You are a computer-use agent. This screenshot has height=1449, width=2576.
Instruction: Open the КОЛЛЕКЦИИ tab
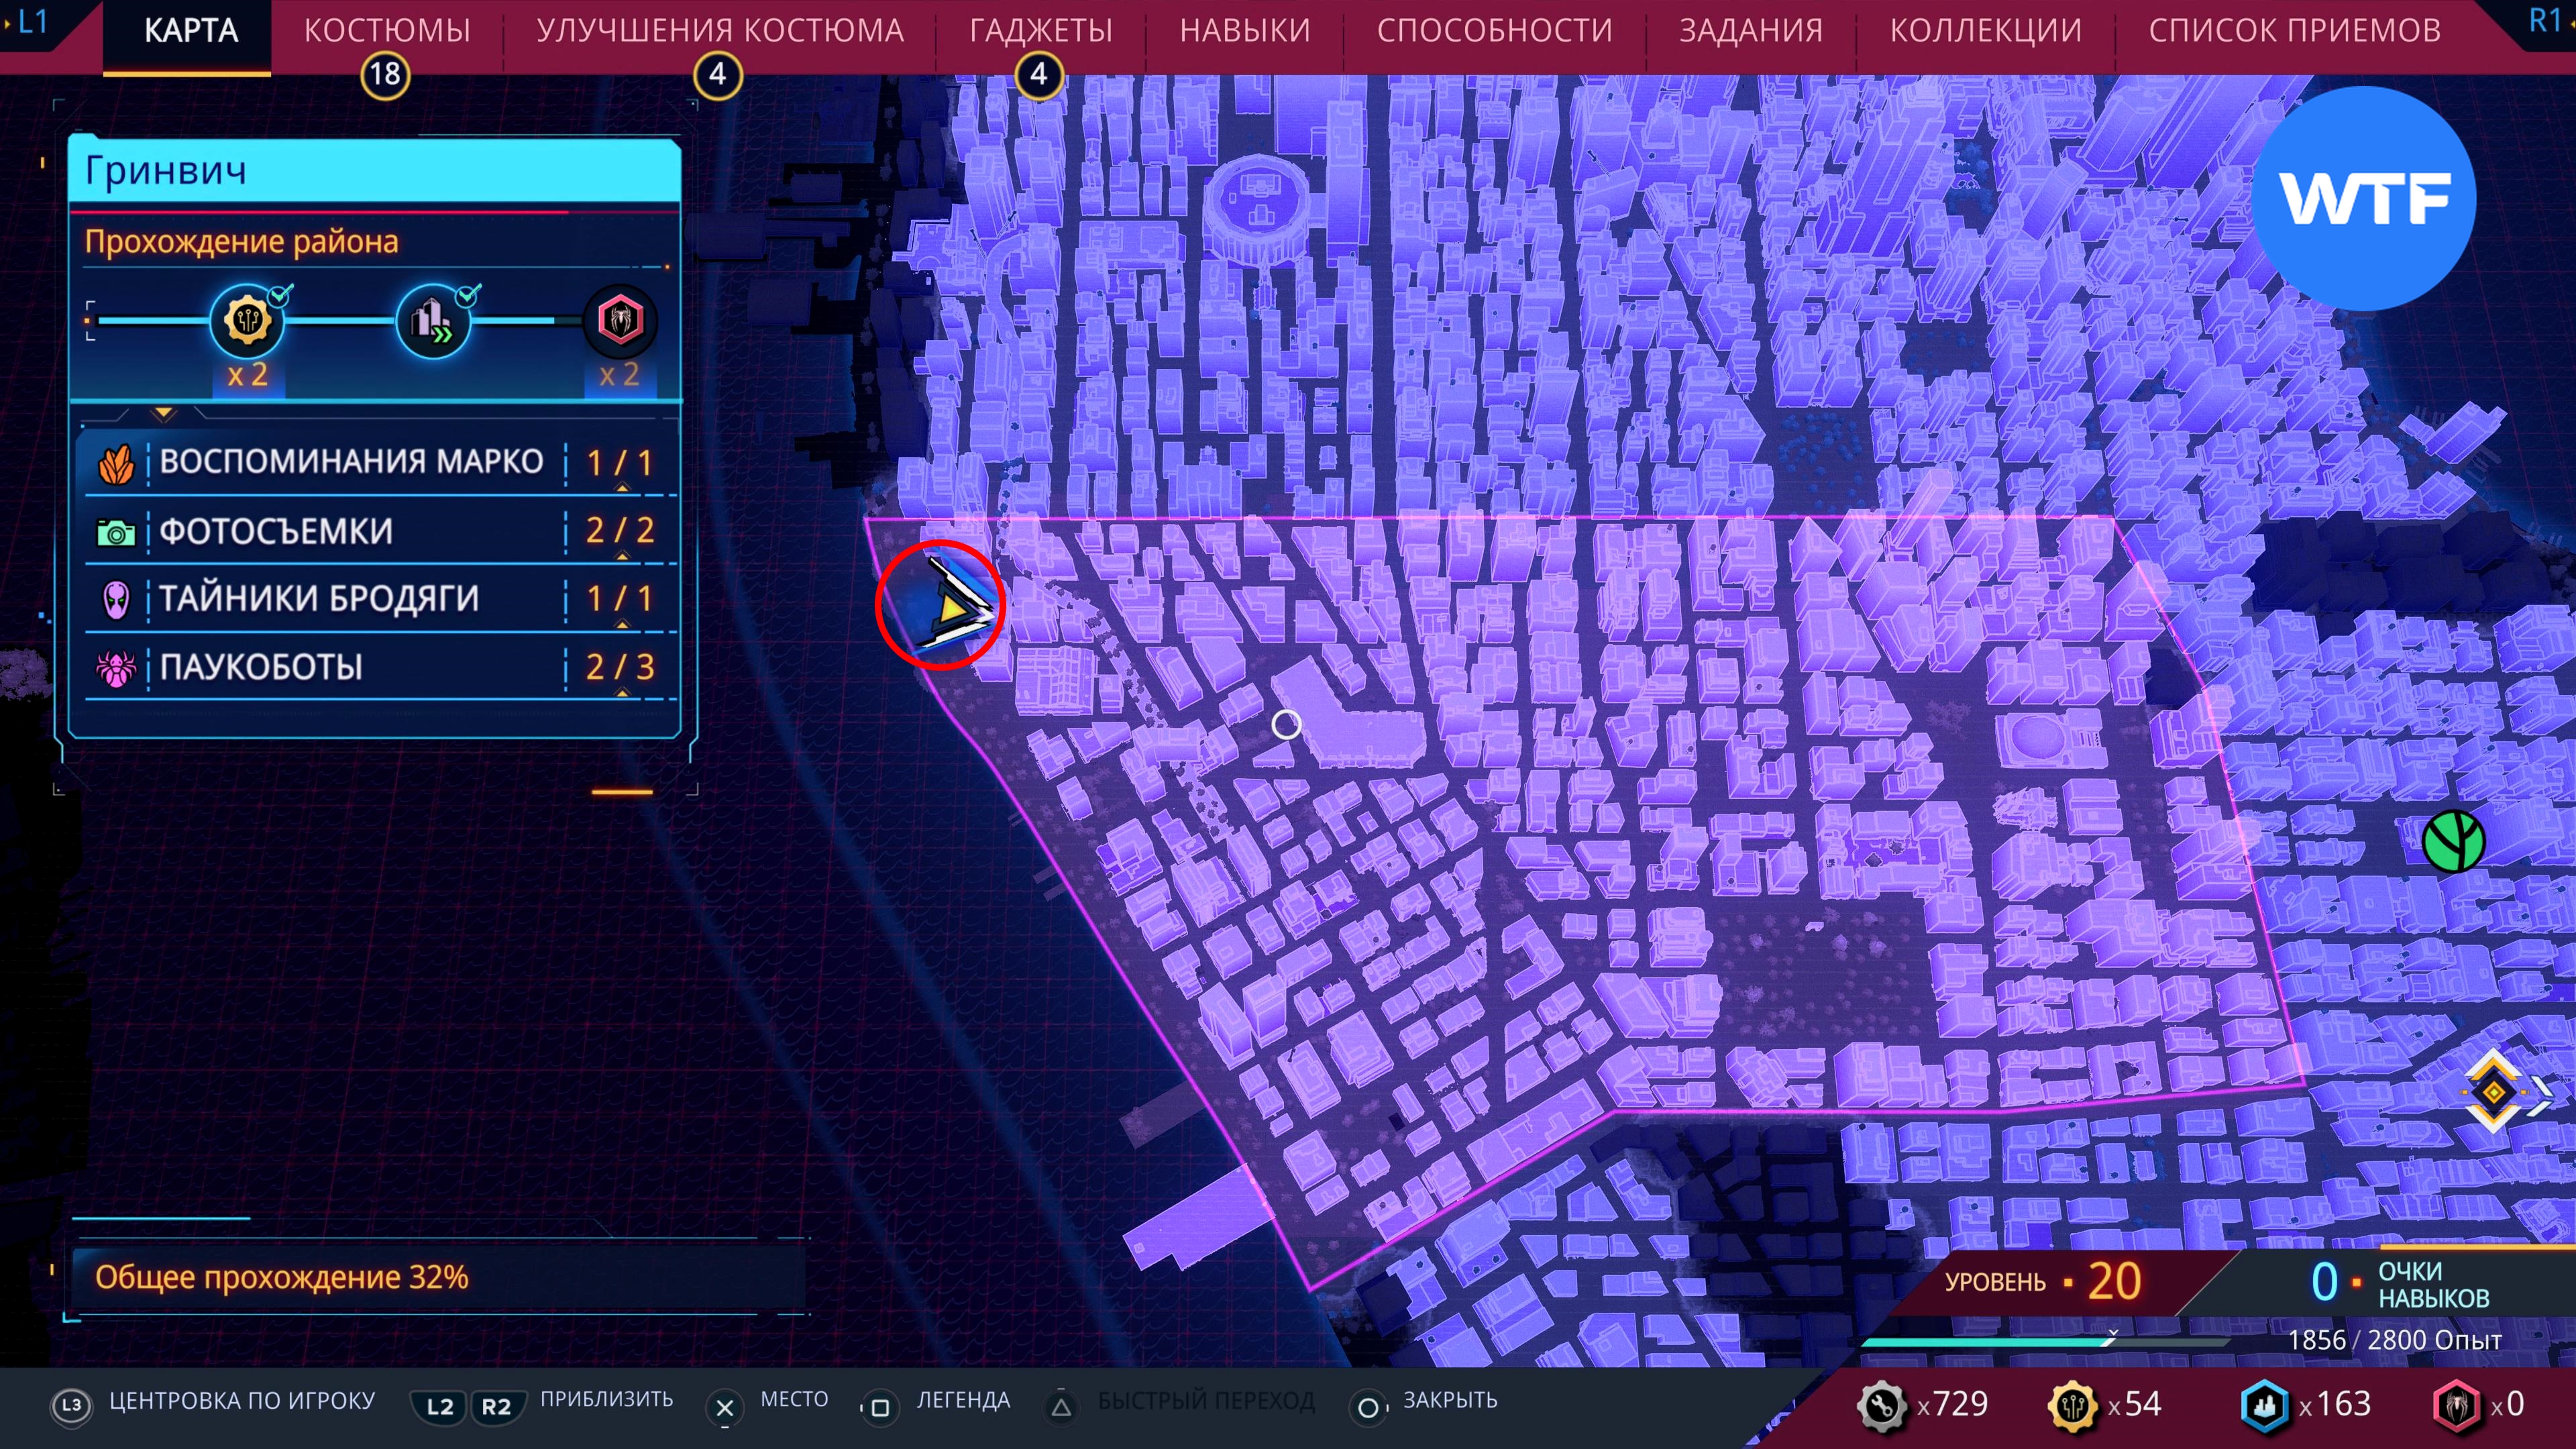(x=1985, y=31)
